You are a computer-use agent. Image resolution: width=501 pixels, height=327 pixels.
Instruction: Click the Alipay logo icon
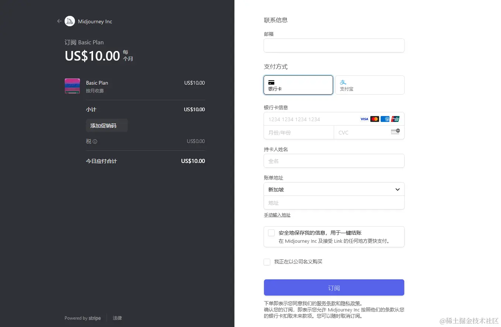click(343, 82)
